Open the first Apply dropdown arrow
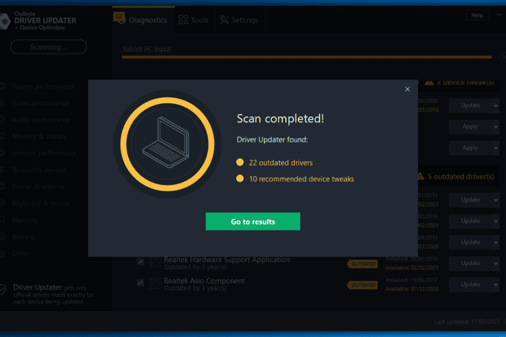506x337 pixels. (x=496, y=127)
